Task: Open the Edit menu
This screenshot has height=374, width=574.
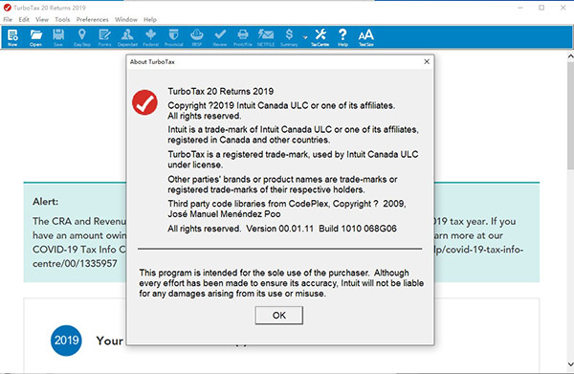Action: [x=24, y=19]
